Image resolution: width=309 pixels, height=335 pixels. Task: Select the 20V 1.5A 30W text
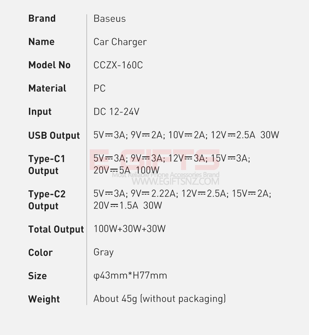pyautogui.click(x=128, y=206)
